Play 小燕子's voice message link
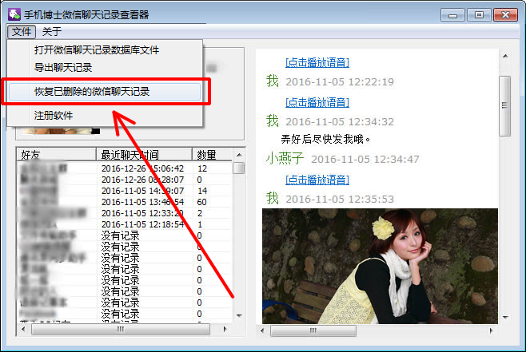The width and height of the screenshot is (526, 352). (x=317, y=180)
